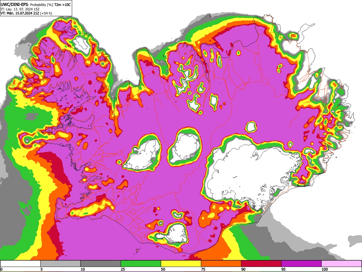Click the legend value '50'
The height and width of the screenshot is (272, 362).
click(163, 269)
